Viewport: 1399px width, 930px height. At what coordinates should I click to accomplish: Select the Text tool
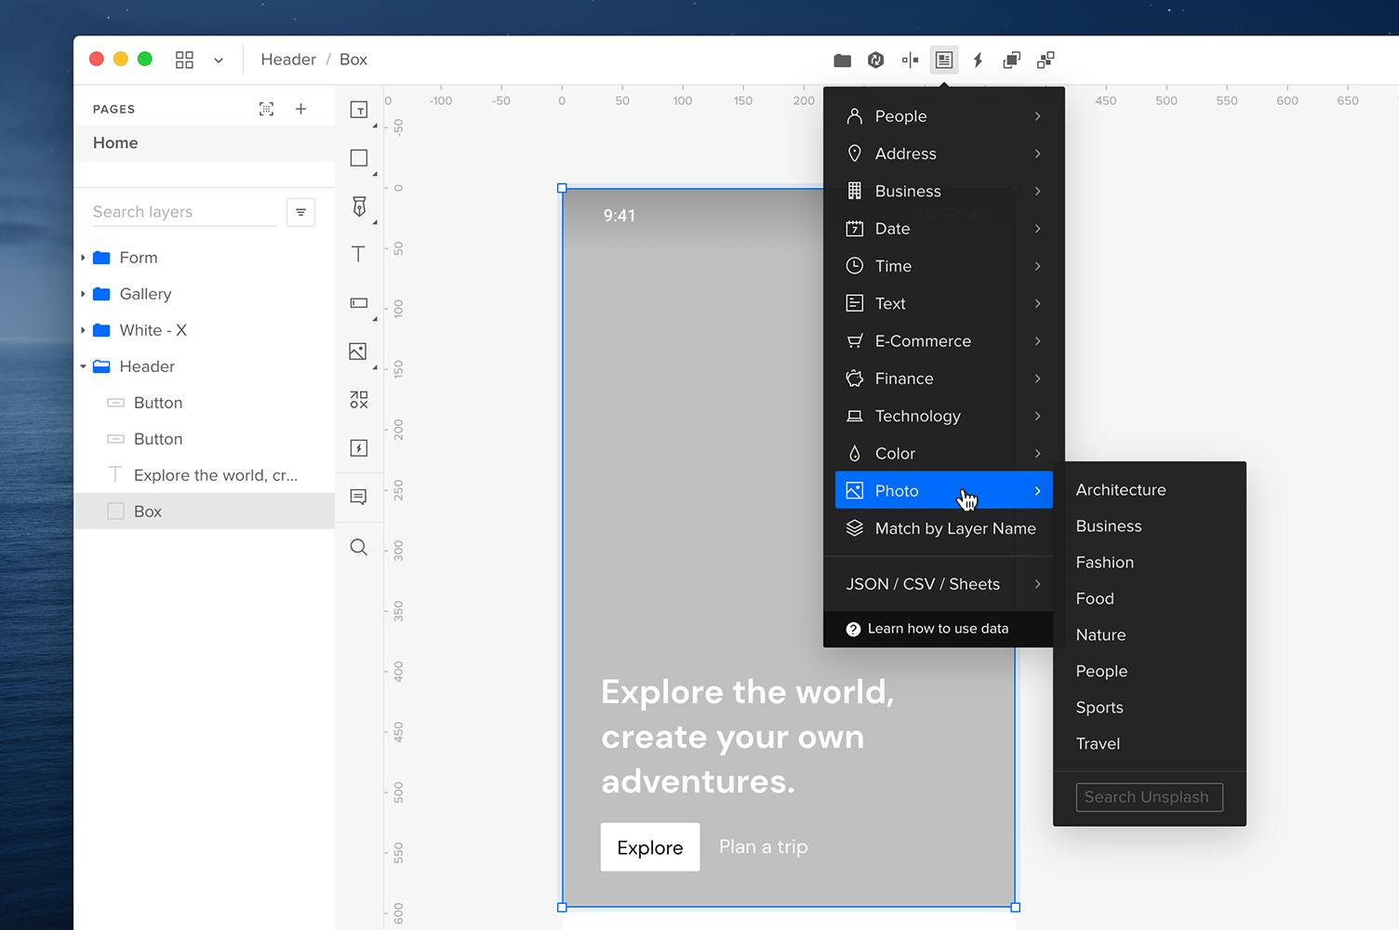[358, 254]
